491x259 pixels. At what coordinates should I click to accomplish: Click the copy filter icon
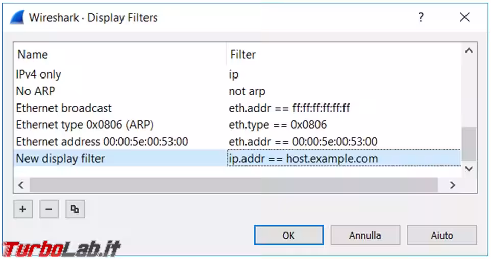tap(75, 209)
